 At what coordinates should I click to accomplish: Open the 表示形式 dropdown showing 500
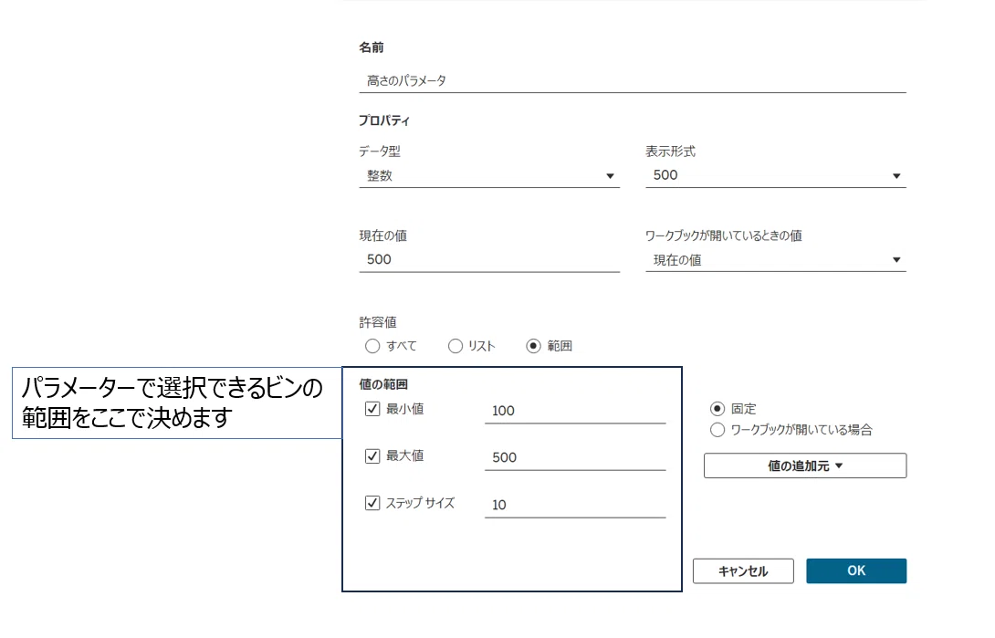pyautogui.click(x=775, y=175)
